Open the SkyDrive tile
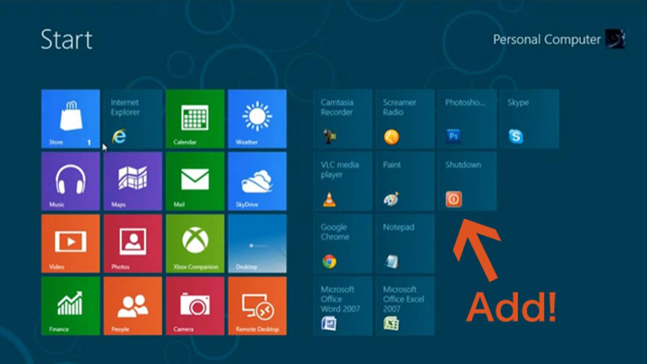 coord(257,181)
